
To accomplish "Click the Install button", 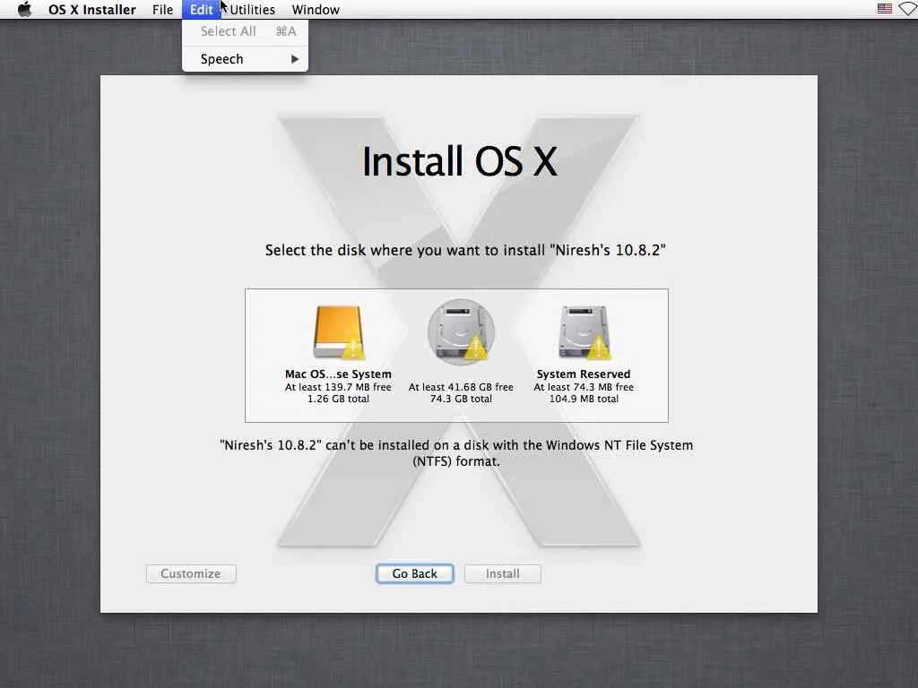I will 502,573.
